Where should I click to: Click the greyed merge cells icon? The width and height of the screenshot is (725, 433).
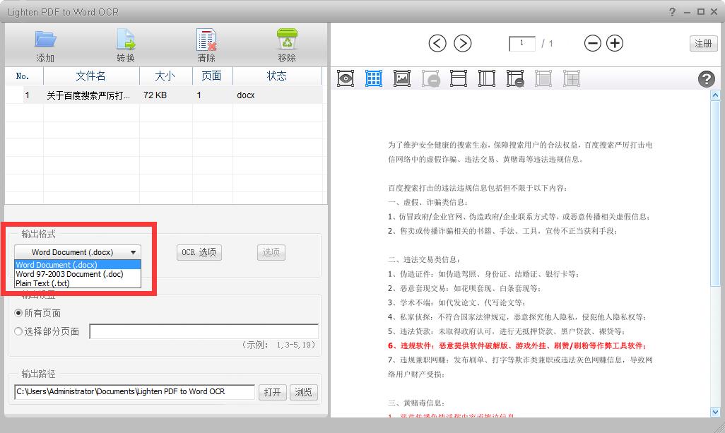click(x=543, y=78)
